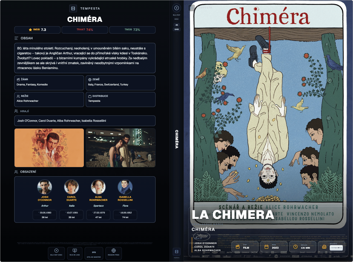The height and width of the screenshot is (262, 353).
Task: Open the TRAKT 74% rating badge
Action: pos(85,30)
